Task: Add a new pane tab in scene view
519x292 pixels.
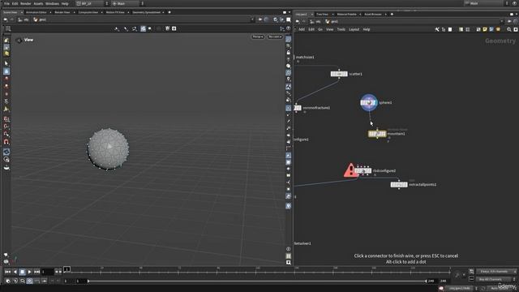Action: [169, 12]
